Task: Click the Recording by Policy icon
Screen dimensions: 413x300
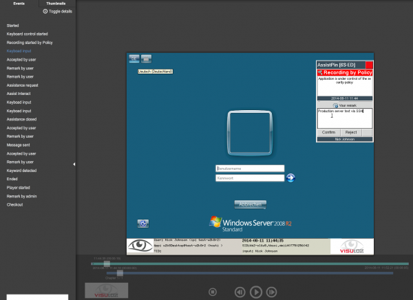Action: 320,72
